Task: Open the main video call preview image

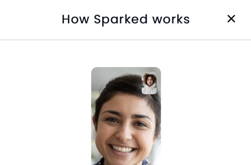Action: pos(126,116)
